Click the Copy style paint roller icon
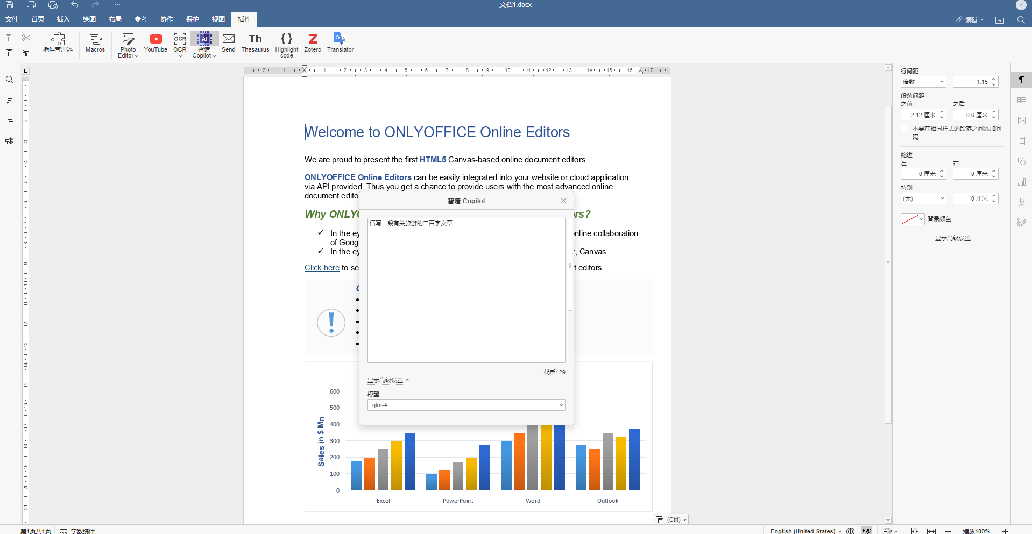The image size is (1032, 534). (26, 53)
